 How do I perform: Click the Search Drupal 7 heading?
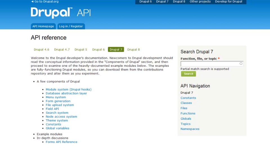coord(197,52)
